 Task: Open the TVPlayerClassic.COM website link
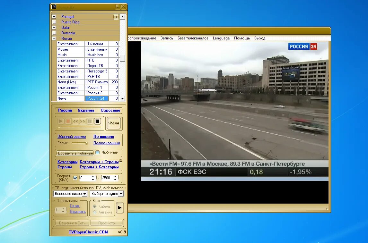pyautogui.click(x=88, y=232)
